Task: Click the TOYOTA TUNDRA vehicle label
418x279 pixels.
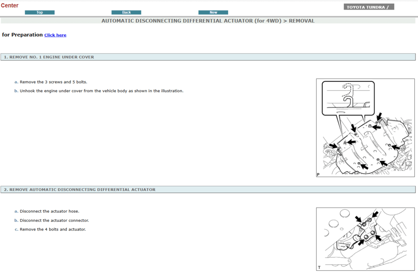Action: [x=369, y=7]
